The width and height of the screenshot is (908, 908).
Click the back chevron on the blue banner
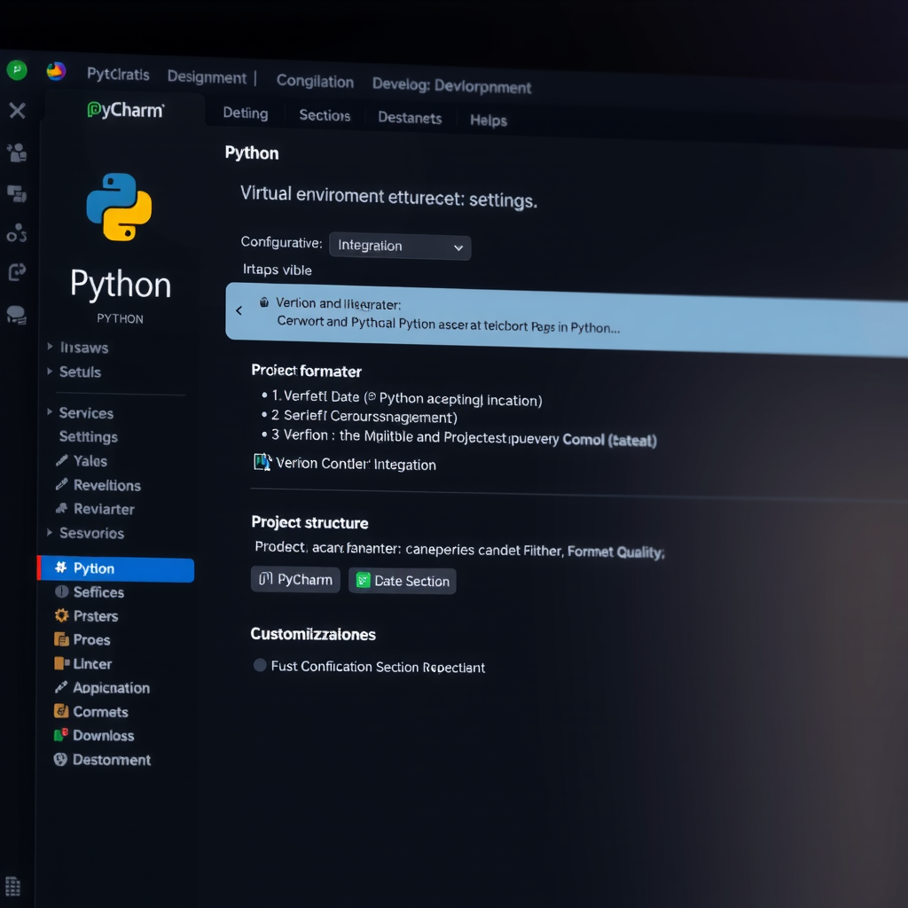tap(239, 310)
